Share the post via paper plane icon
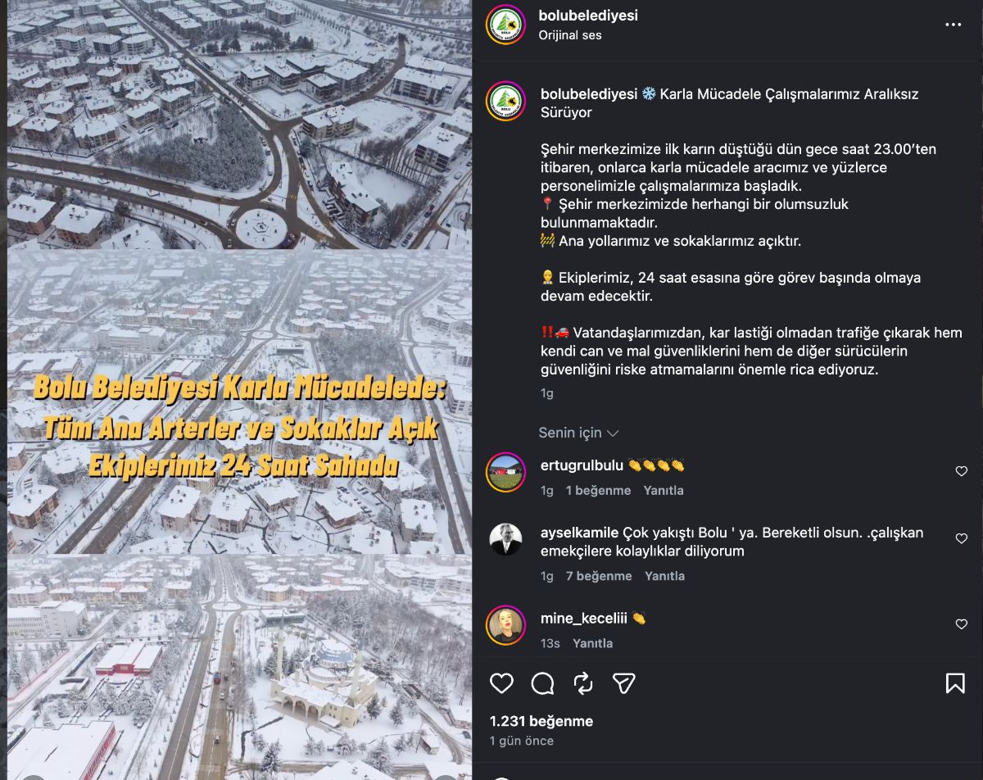 coord(624,683)
